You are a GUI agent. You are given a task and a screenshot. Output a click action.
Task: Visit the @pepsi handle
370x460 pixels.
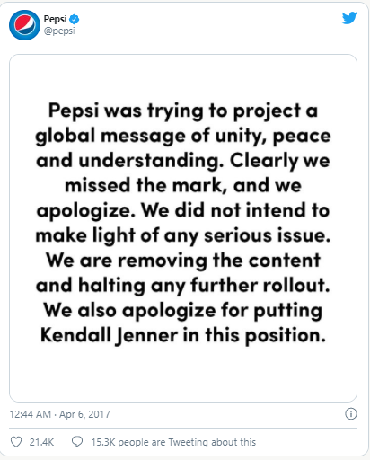tap(59, 31)
